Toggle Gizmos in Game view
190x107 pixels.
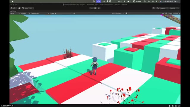(175, 13)
